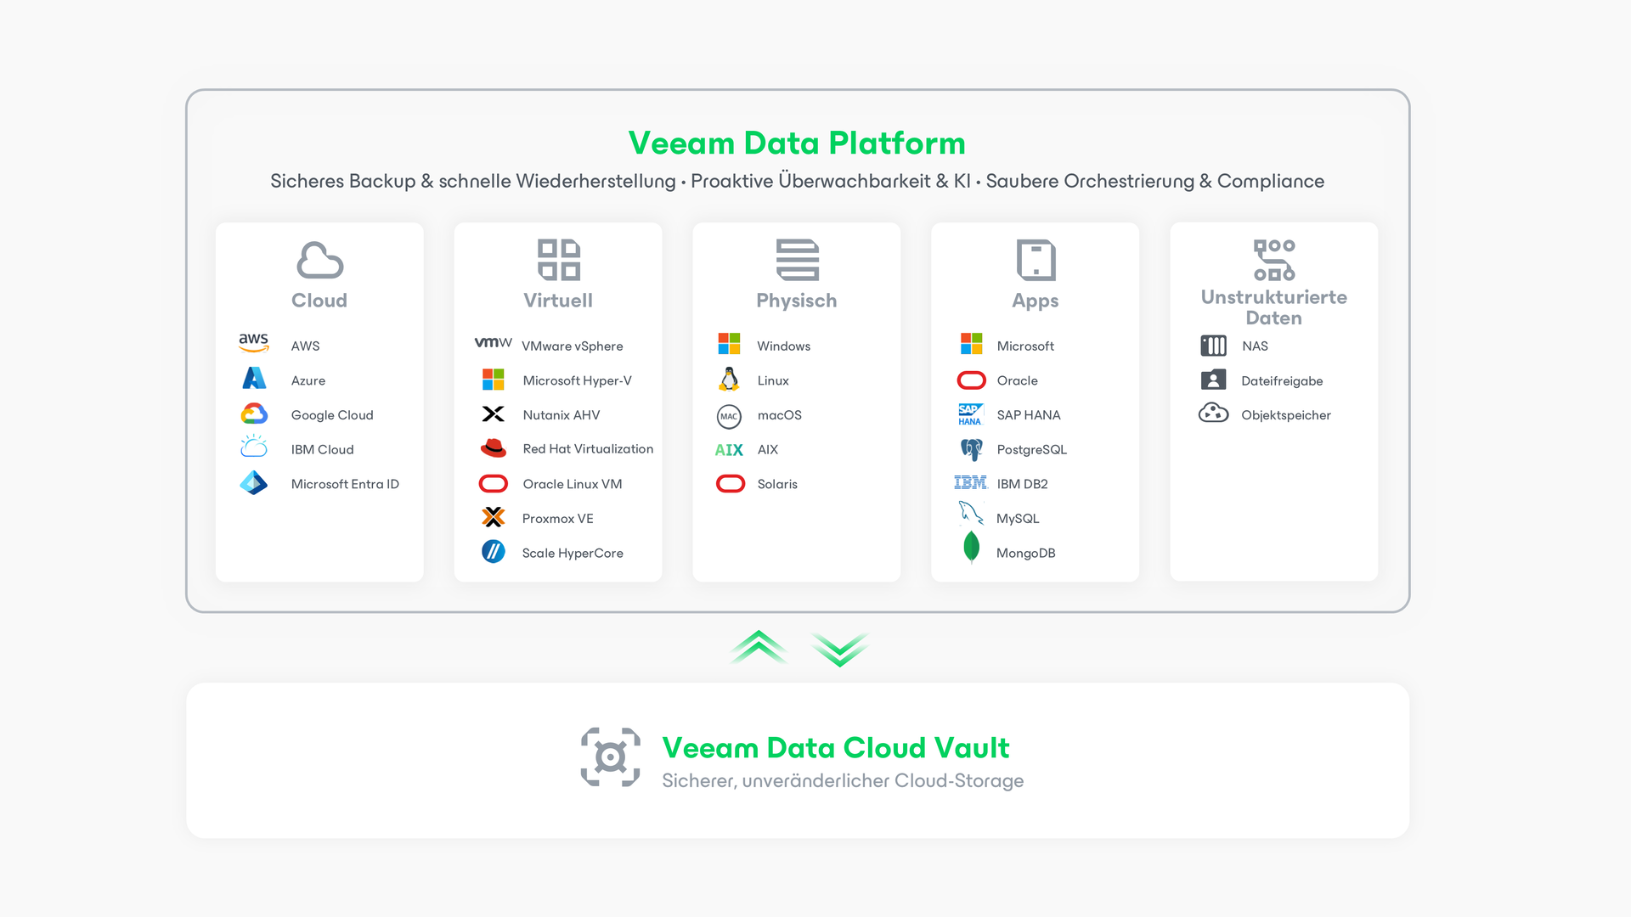
Task: Click the upward green chevron arrow
Action: [x=758, y=647]
